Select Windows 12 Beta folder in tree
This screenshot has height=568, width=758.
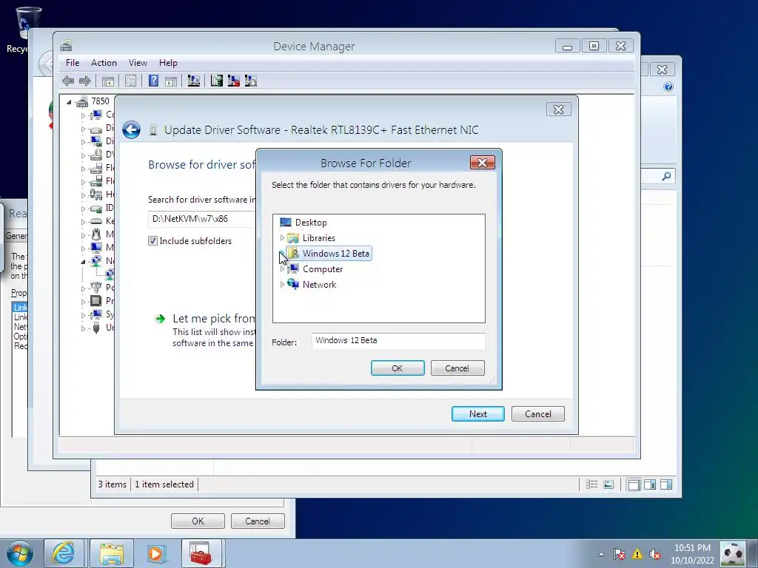tap(335, 254)
